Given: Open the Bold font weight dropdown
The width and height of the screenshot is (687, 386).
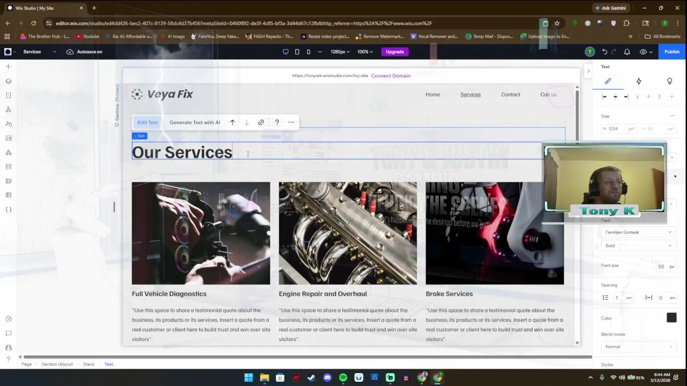Looking at the screenshot, I should click(638, 246).
